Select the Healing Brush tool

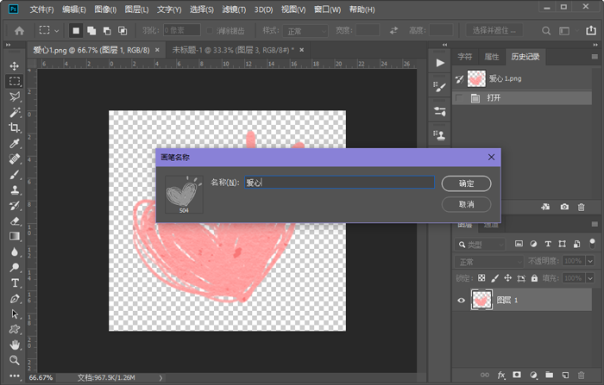pos(15,158)
